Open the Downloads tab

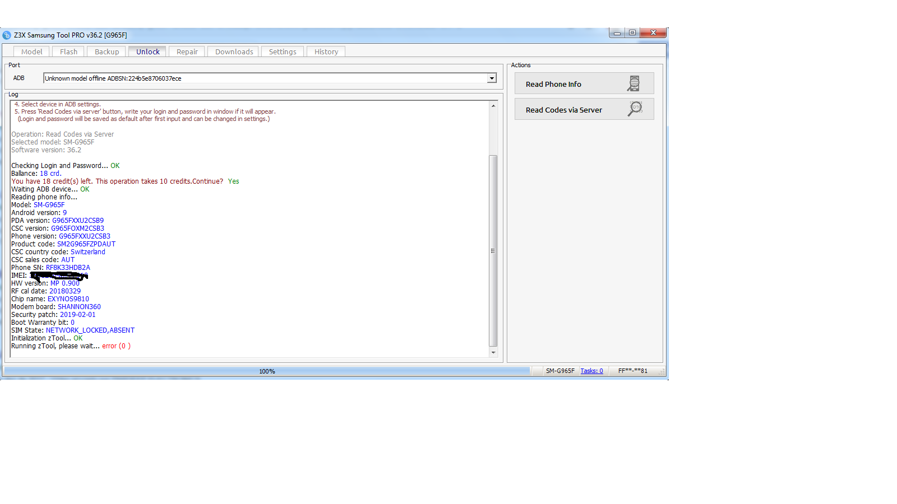pyautogui.click(x=234, y=52)
